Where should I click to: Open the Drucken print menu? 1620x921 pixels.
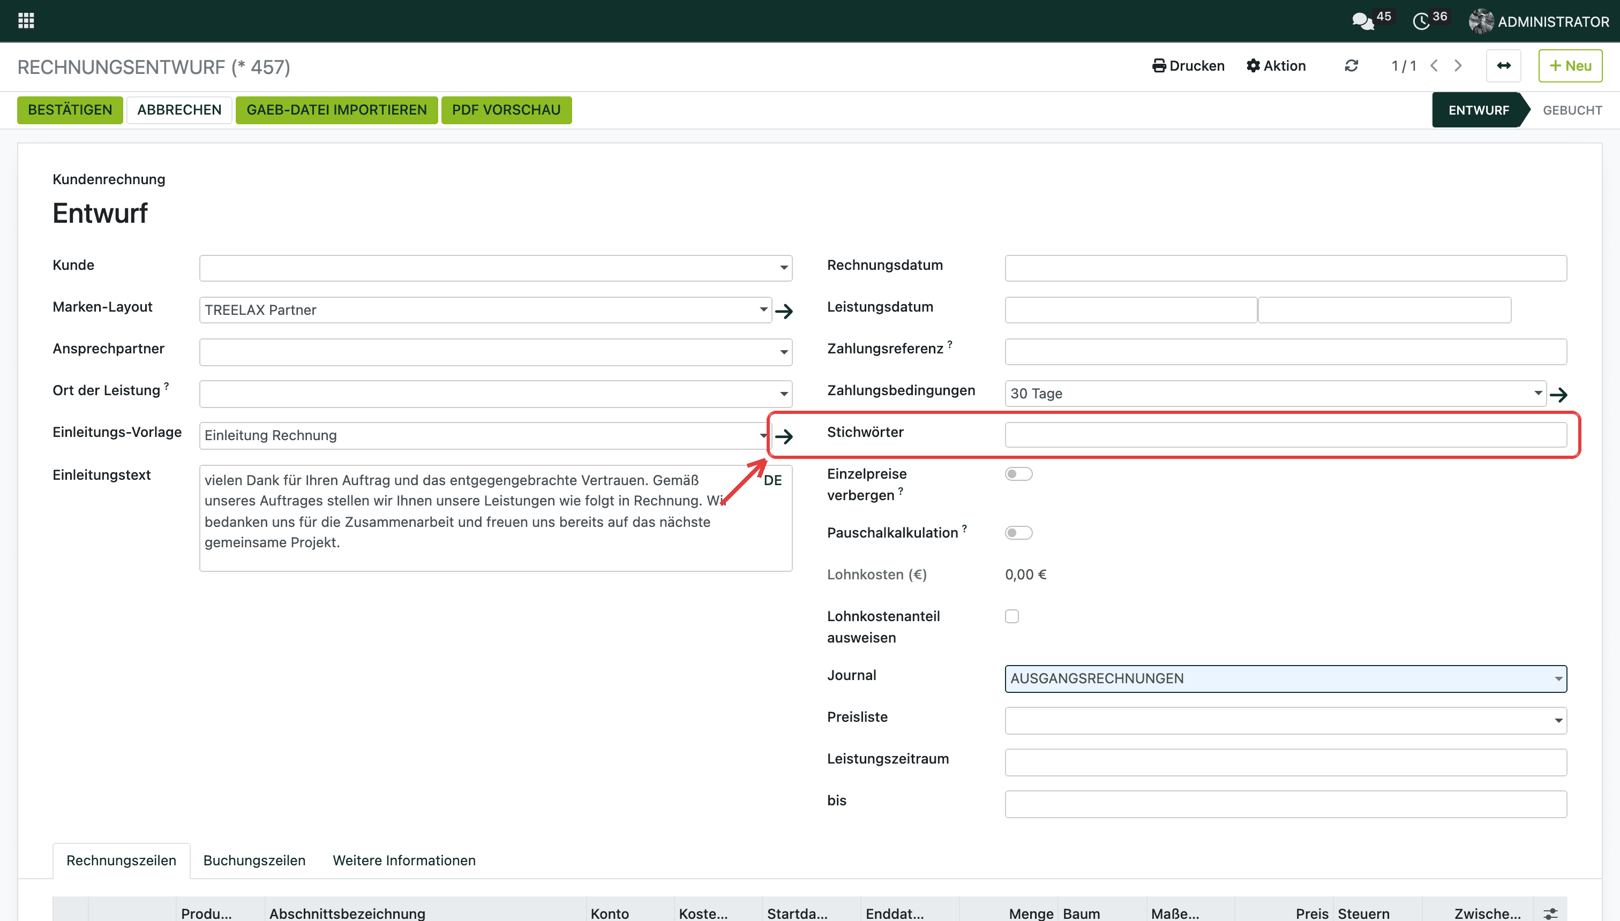tap(1188, 66)
